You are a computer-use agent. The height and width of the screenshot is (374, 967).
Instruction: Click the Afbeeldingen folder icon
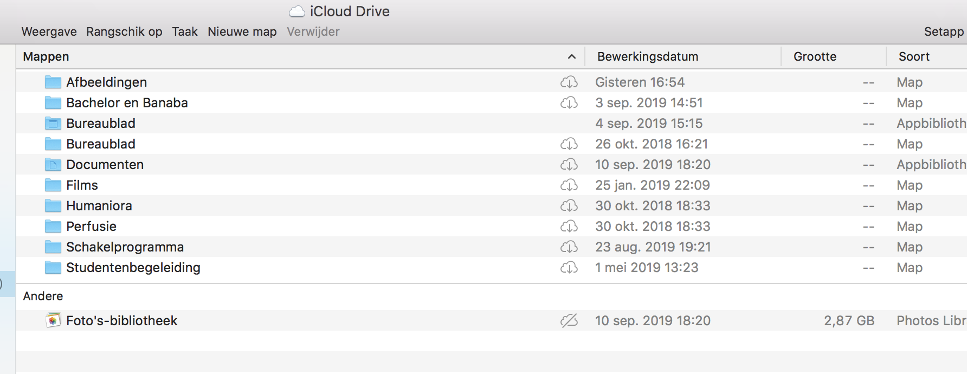[x=53, y=82]
